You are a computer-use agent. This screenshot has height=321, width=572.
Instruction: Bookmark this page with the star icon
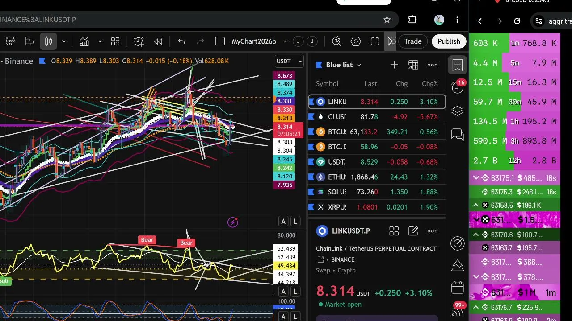click(x=387, y=20)
